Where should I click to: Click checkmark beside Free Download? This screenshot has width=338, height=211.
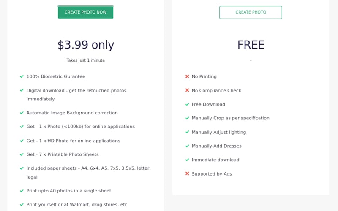[x=187, y=104]
